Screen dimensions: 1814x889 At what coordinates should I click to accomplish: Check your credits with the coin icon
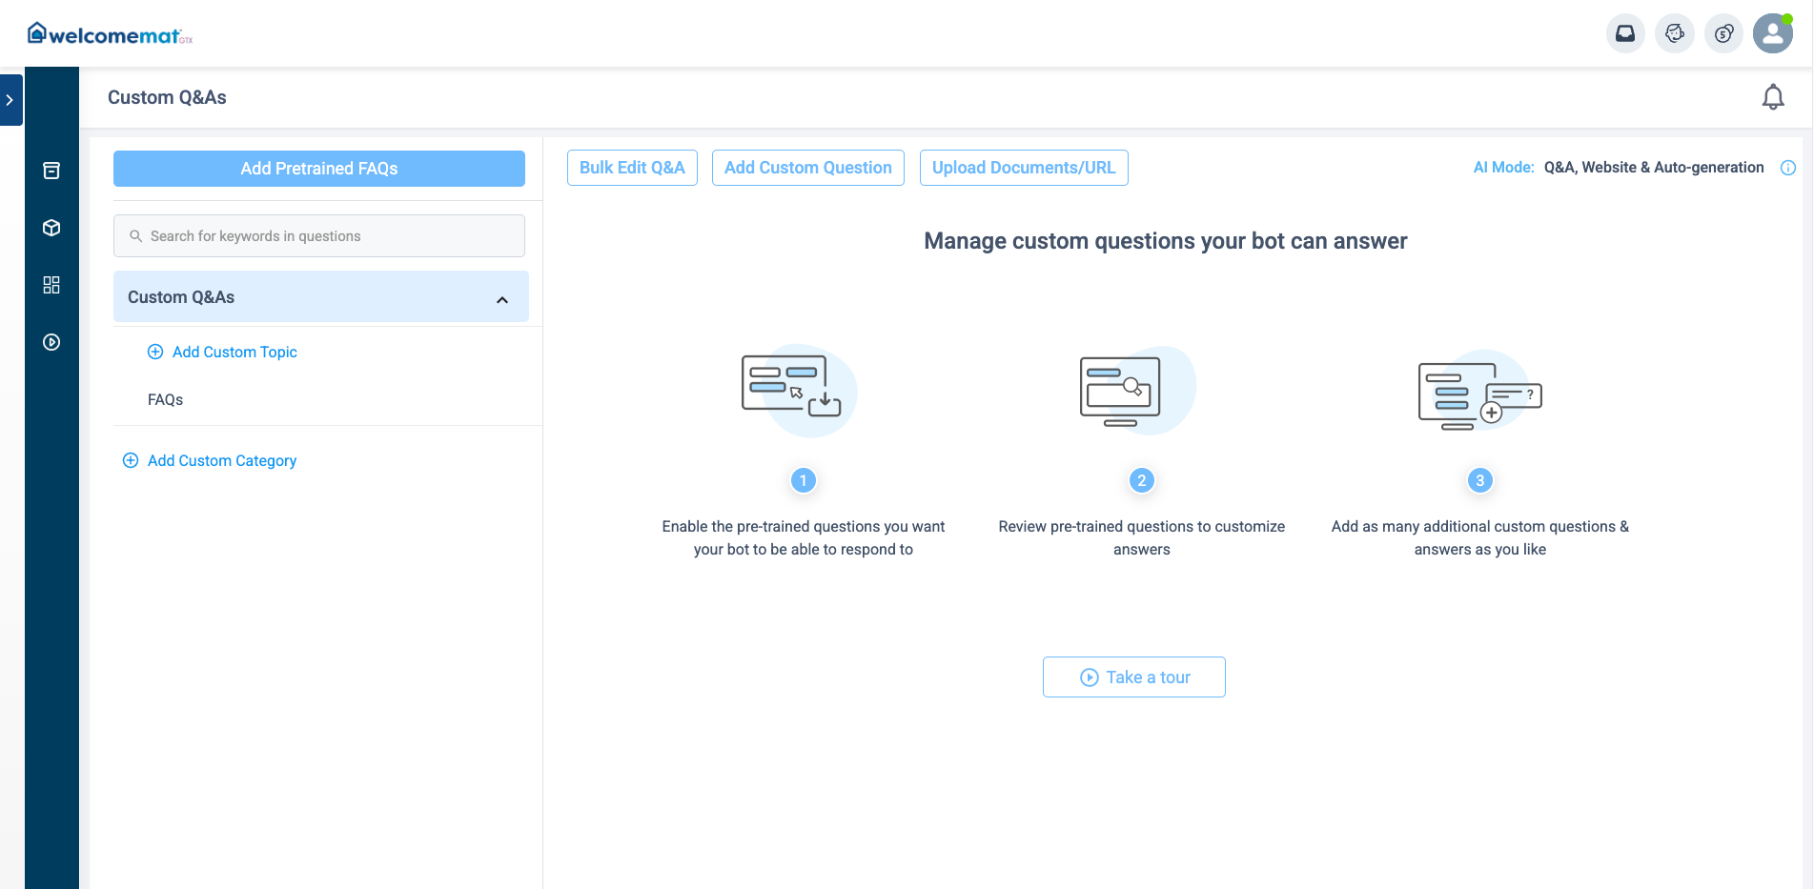coord(1723,33)
